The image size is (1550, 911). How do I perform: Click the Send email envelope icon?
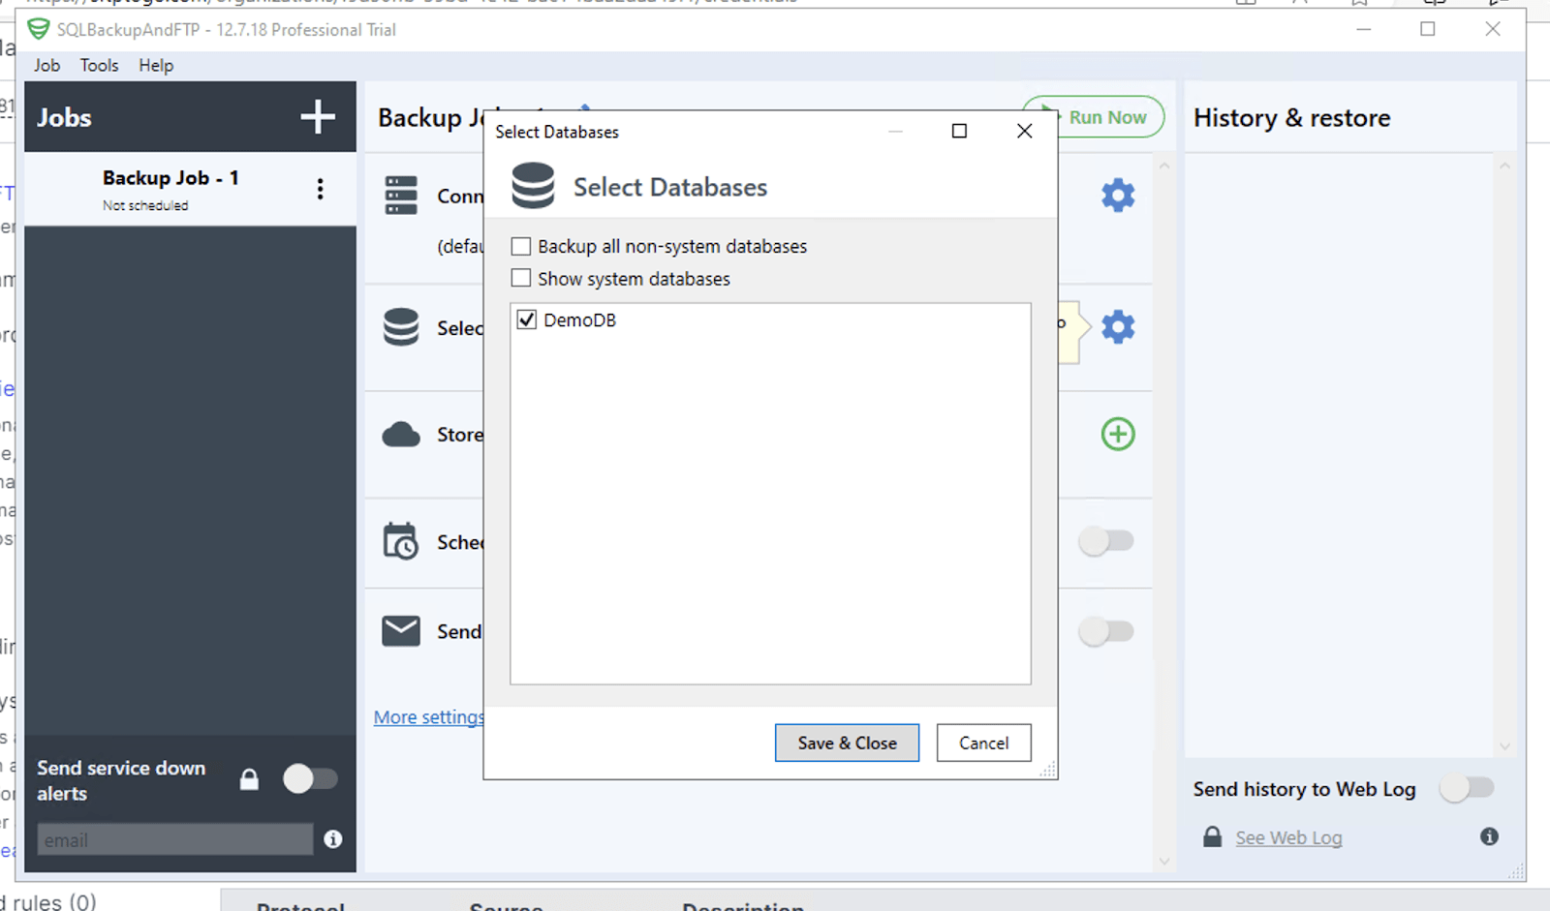pyautogui.click(x=401, y=630)
